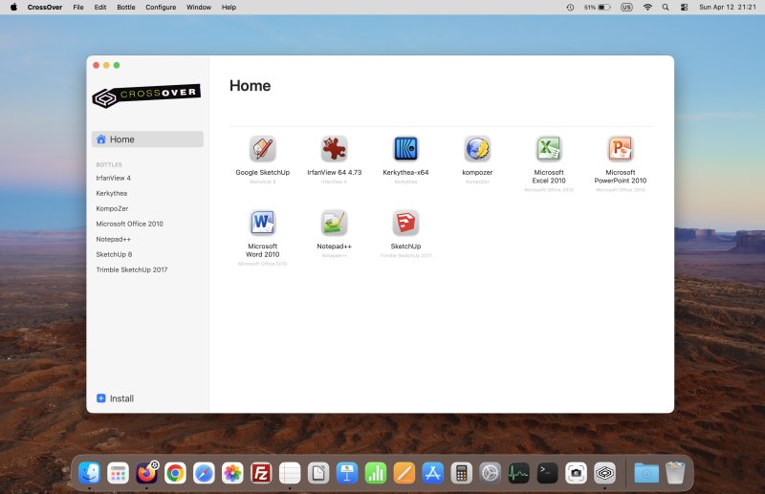Maximize the CrossOver window with green button
The image size is (765, 494).
point(117,65)
